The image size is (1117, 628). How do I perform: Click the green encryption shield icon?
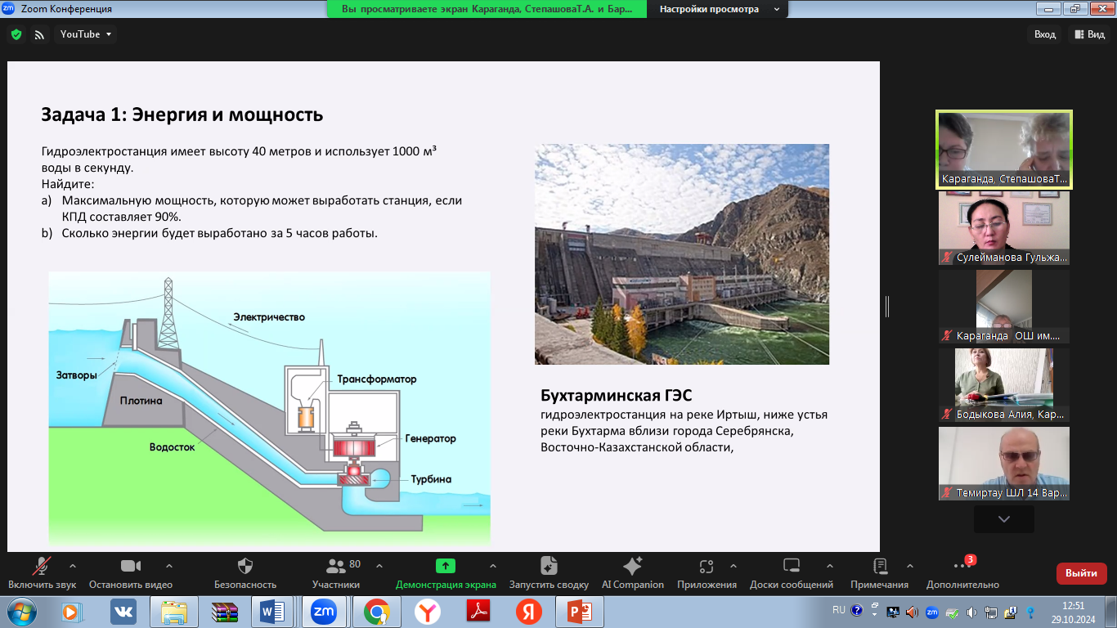pyautogui.click(x=16, y=34)
